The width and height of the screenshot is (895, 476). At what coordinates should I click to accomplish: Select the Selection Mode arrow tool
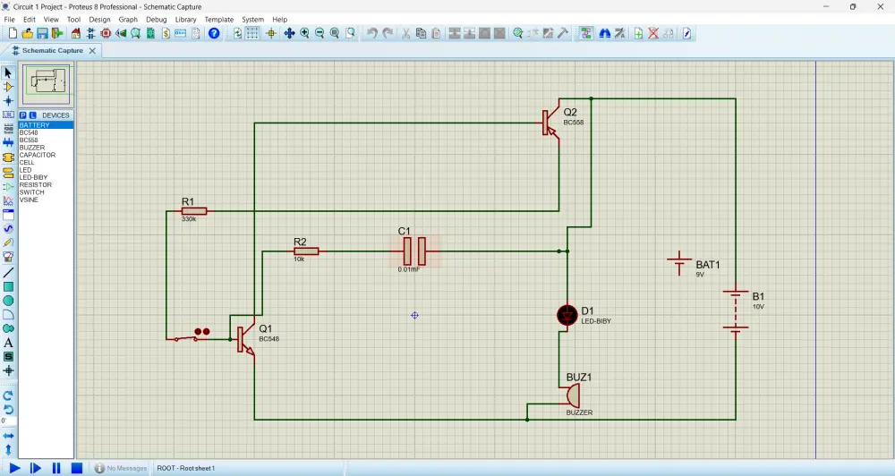pyautogui.click(x=8, y=73)
